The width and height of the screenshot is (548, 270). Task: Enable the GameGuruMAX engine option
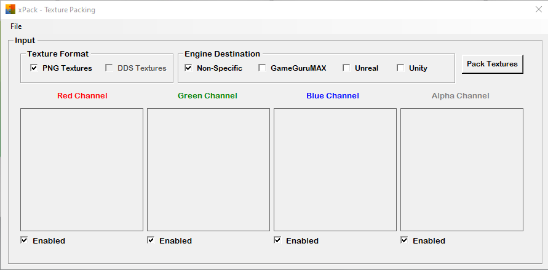click(262, 68)
